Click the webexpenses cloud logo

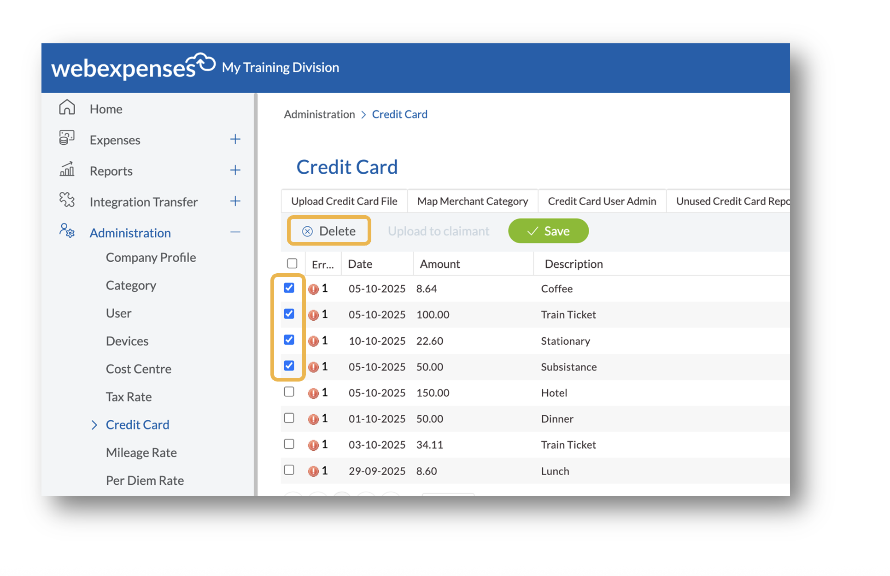click(x=202, y=61)
